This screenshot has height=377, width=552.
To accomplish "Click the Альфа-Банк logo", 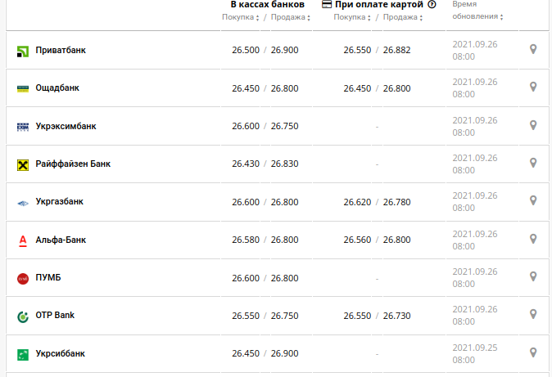I will coord(23,240).
